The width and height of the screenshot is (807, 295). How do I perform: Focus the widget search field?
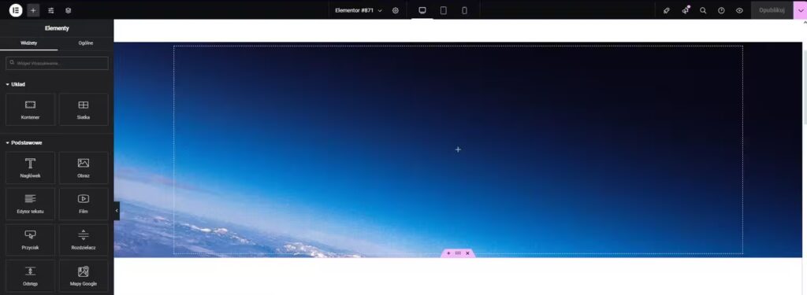point(57,63)
